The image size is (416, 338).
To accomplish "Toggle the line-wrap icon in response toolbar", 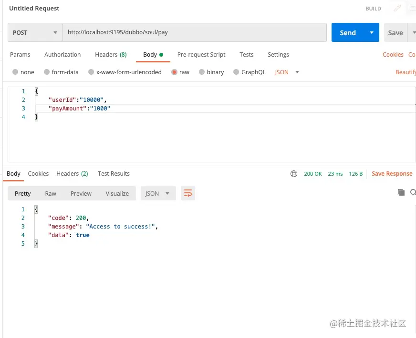I will point(188,193).
